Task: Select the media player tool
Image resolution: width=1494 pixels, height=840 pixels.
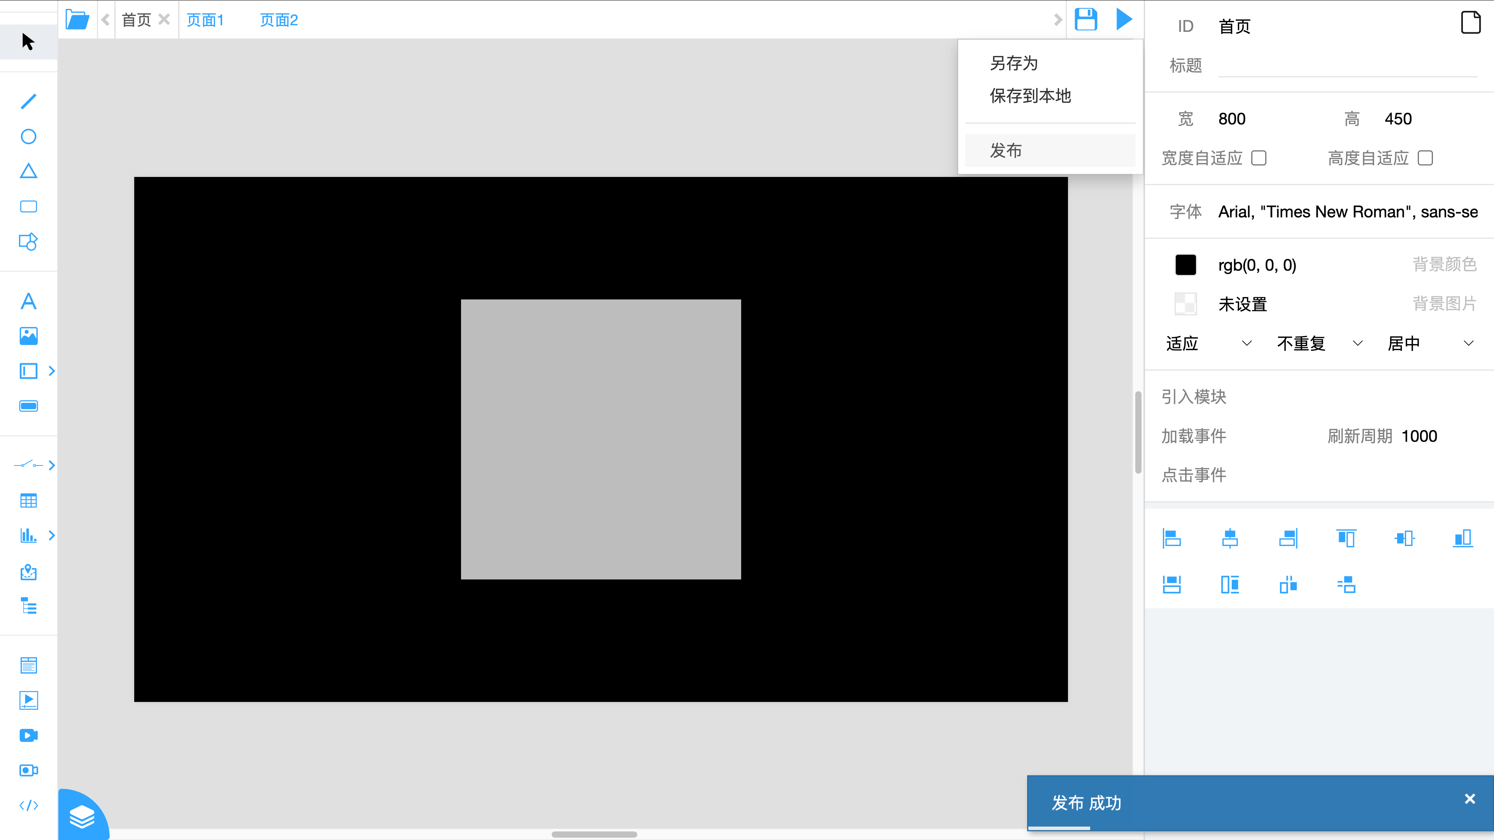Action: click(x=28, y=700)
